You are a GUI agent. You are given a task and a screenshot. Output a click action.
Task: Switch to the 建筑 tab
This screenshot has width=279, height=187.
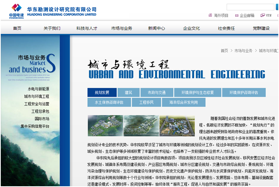[x=128, y=93]
